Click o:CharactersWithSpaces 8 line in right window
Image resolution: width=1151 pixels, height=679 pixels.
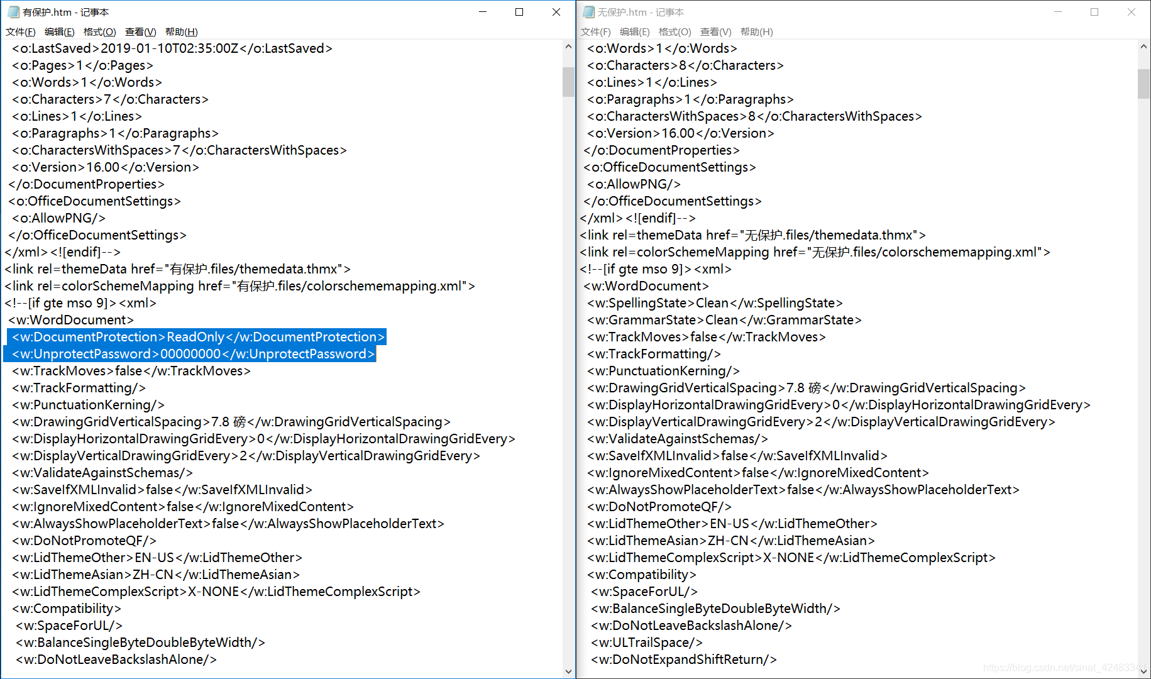pos(754,116)
